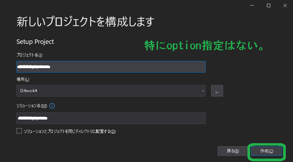Click the info icon beside ソリューション名
Viewport: 293px width, 162px height.
52,106
